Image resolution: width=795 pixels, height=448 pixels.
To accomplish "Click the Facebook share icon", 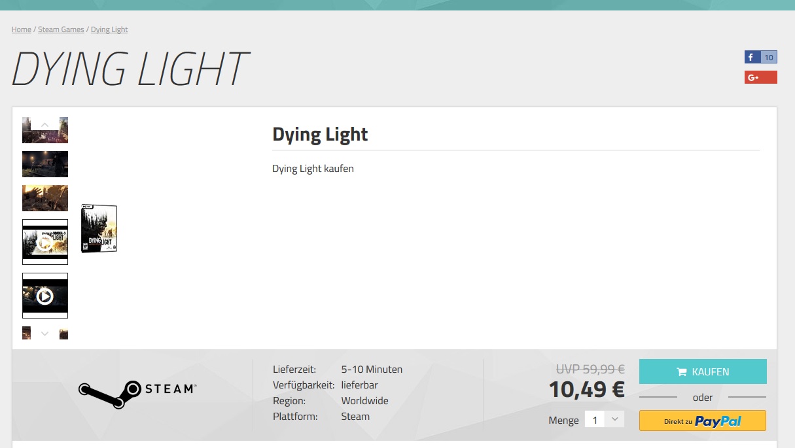I will coord(752,57).
